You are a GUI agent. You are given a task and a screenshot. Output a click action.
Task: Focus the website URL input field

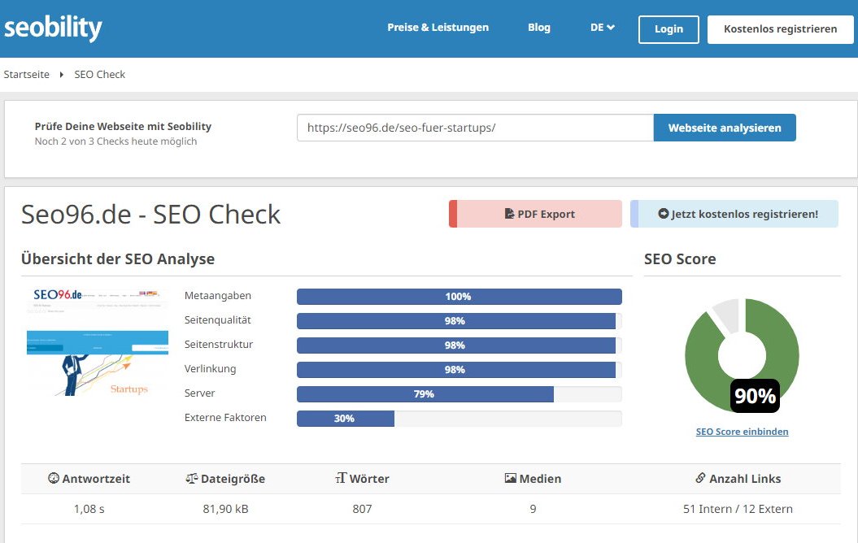point(475,128)
